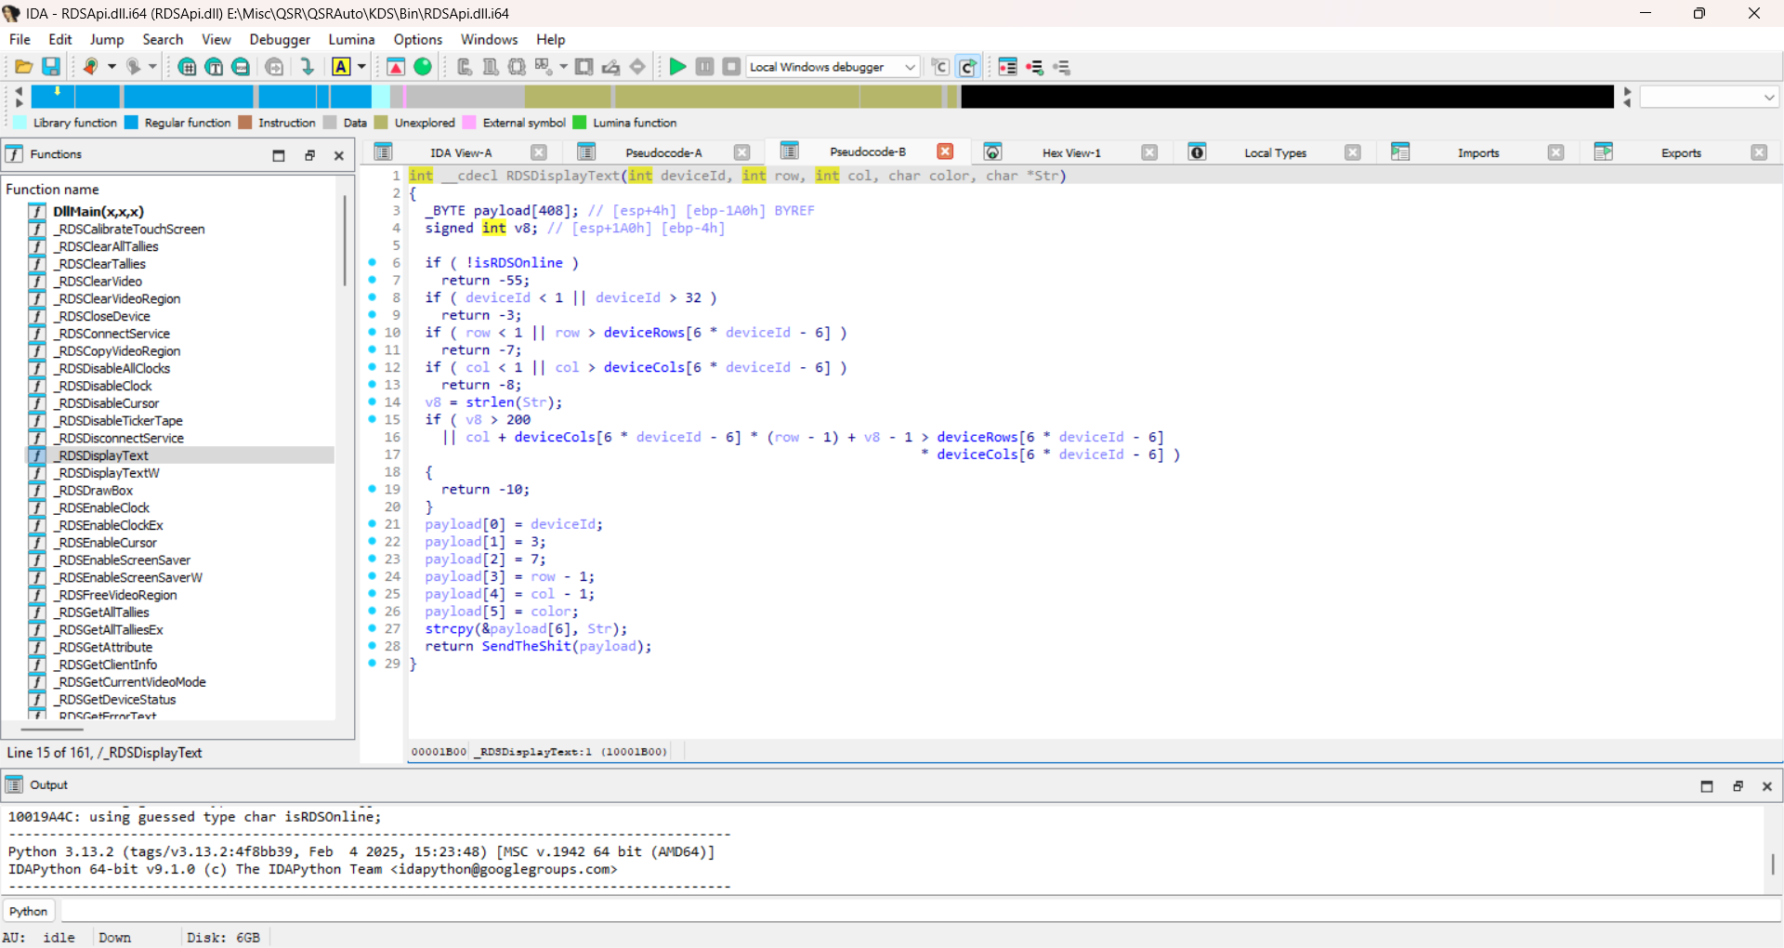Open the Debugger menu
Image resolution: width=1784 pixels, height=948 pixels.
[280, 39]
